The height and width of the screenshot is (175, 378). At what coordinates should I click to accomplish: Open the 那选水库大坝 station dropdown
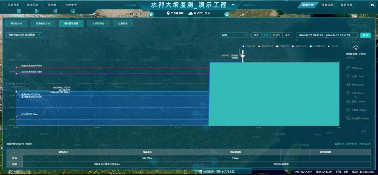tap(24, 35)
